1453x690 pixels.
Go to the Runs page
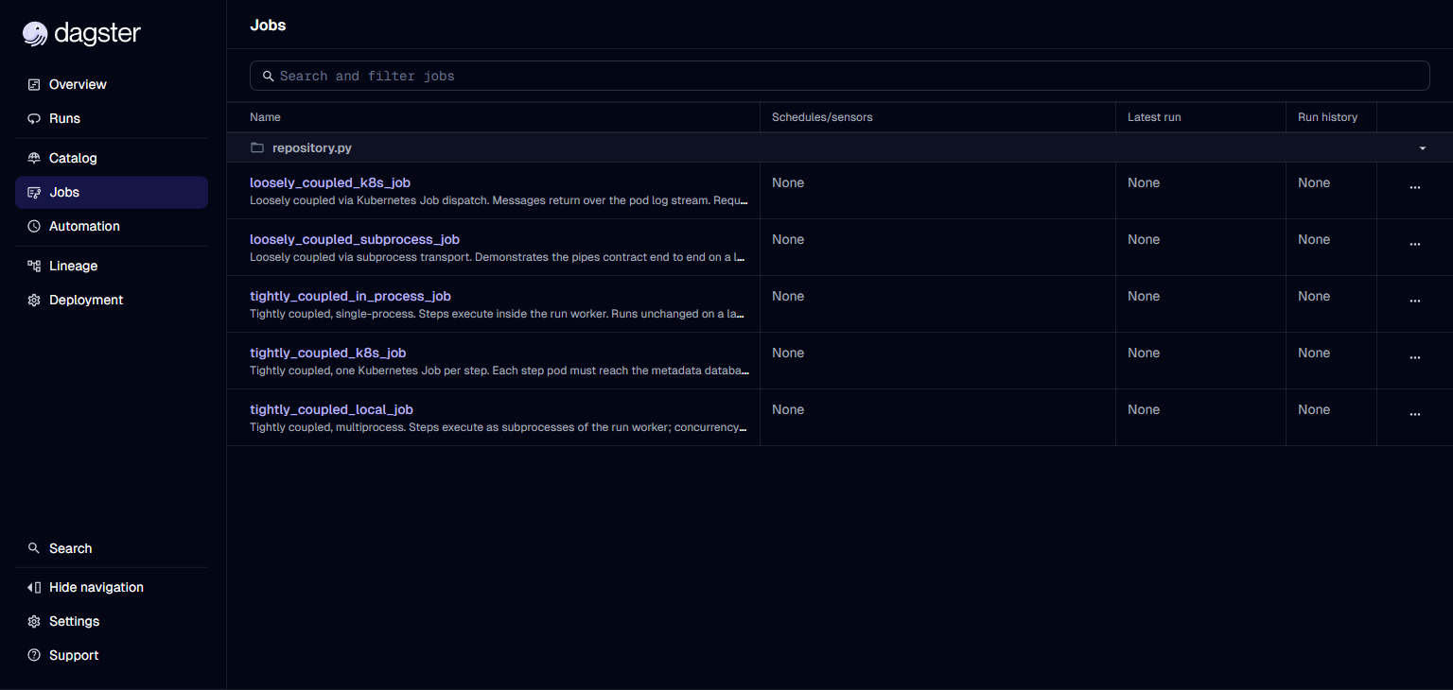coord(112,118)
